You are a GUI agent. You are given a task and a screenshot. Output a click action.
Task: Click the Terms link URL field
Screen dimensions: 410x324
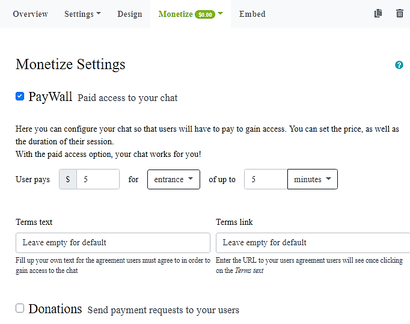(313, 243)
